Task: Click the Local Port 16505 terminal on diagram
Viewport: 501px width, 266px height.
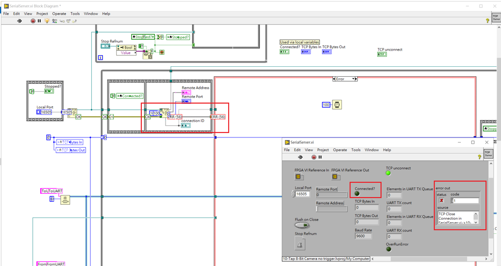Action: pyautogui.click(x=44, y=112)
